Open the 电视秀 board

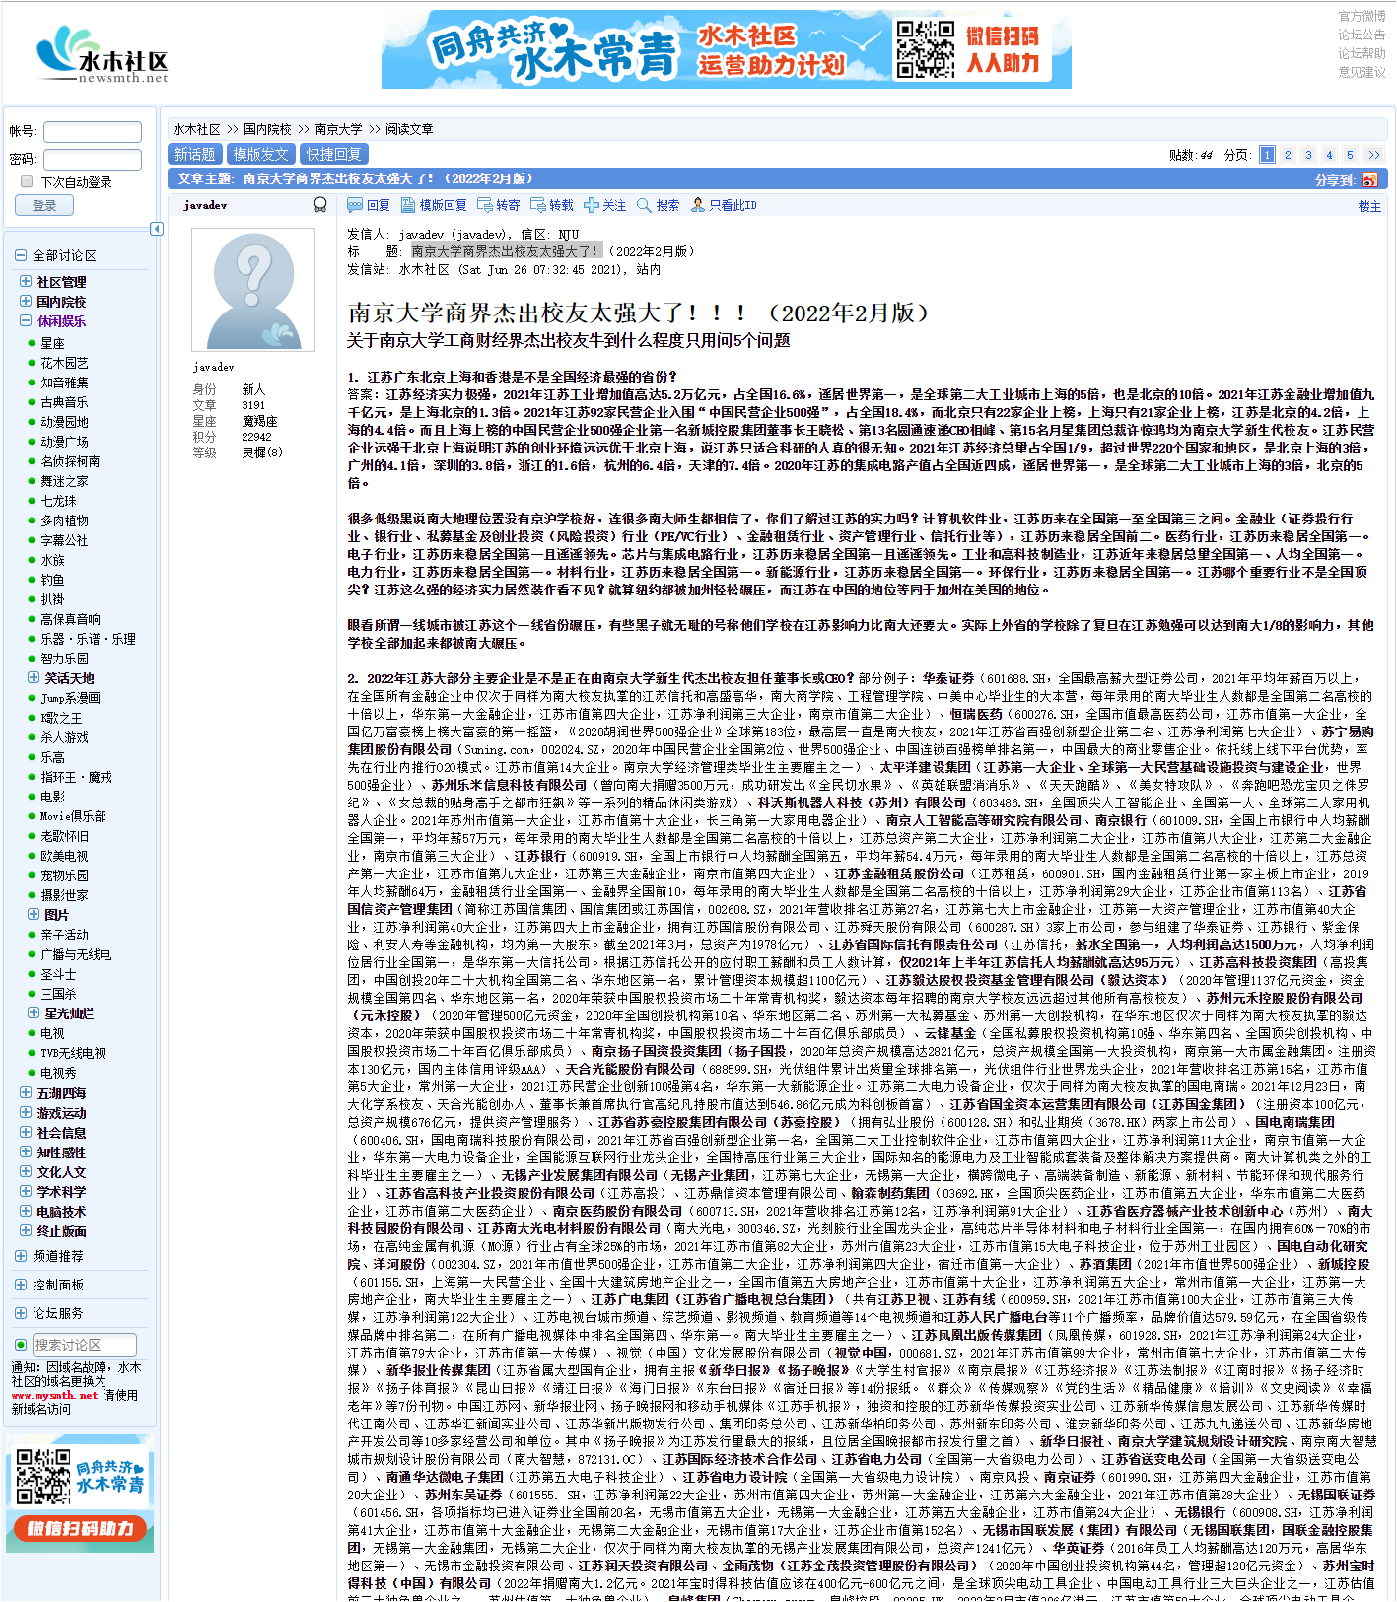pos(58,1073)
